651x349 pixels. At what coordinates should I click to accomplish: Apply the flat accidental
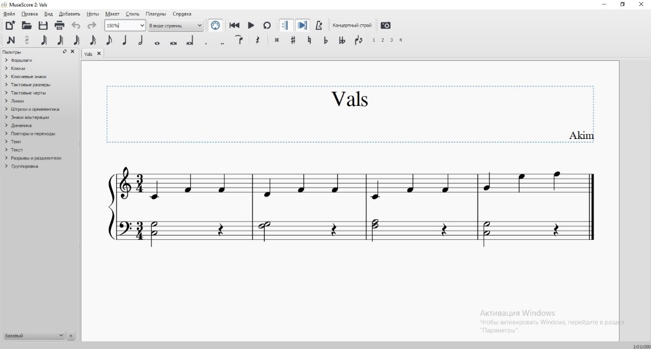325,40
